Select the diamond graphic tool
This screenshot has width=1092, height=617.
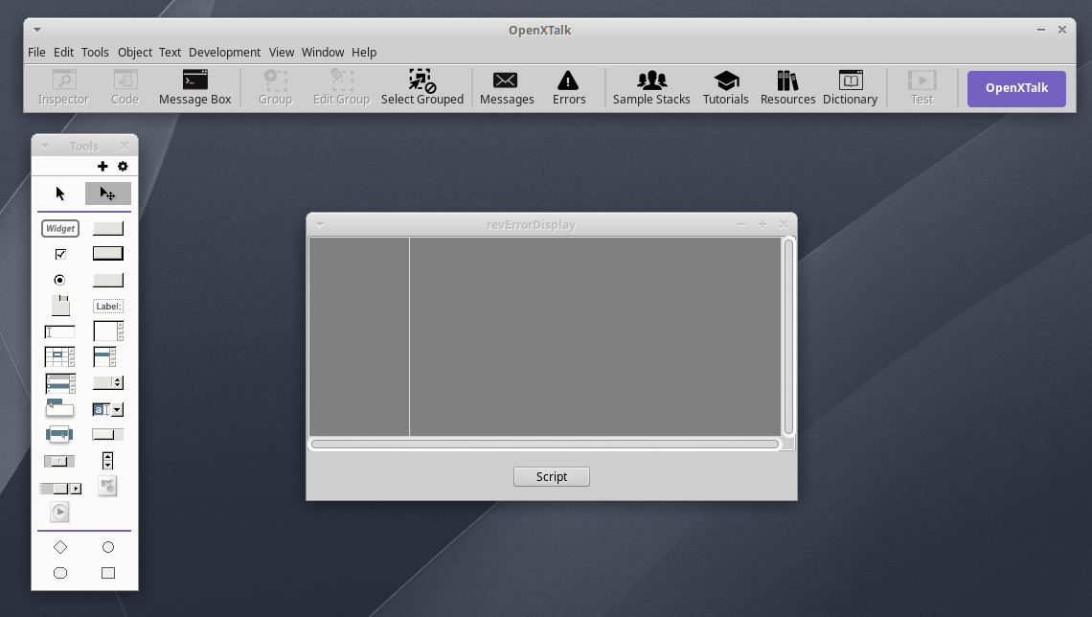(x=60, y=547)
